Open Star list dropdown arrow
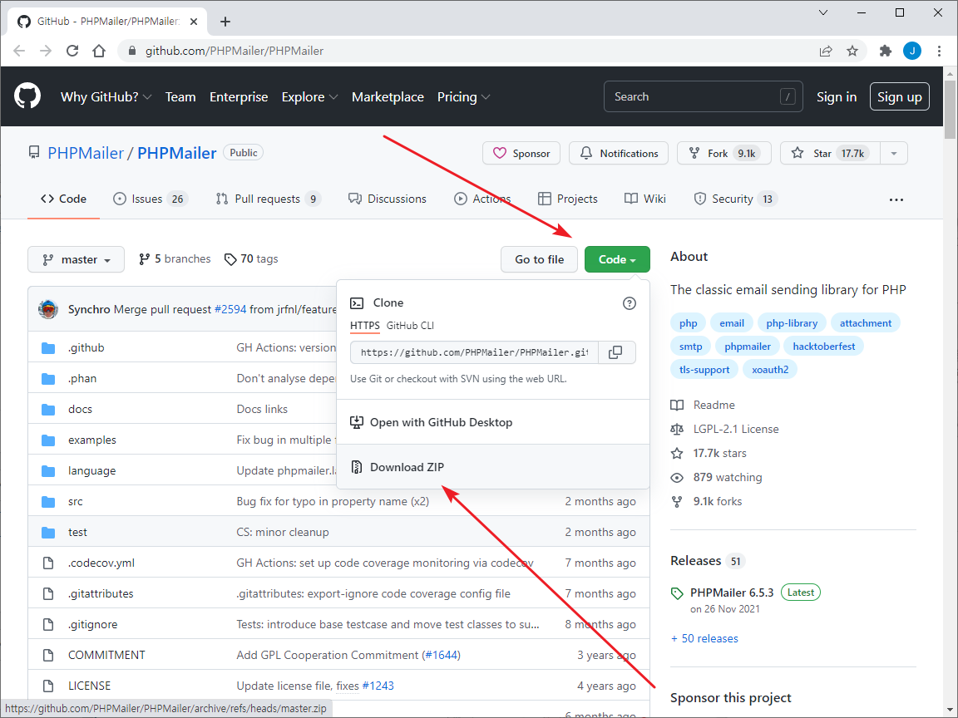 [893, 153]
